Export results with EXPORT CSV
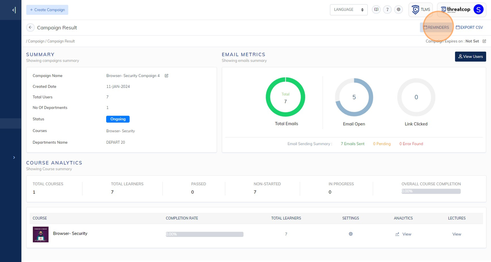Image resolution: width=491 pixels, height=262 pixels. point(470,28)
